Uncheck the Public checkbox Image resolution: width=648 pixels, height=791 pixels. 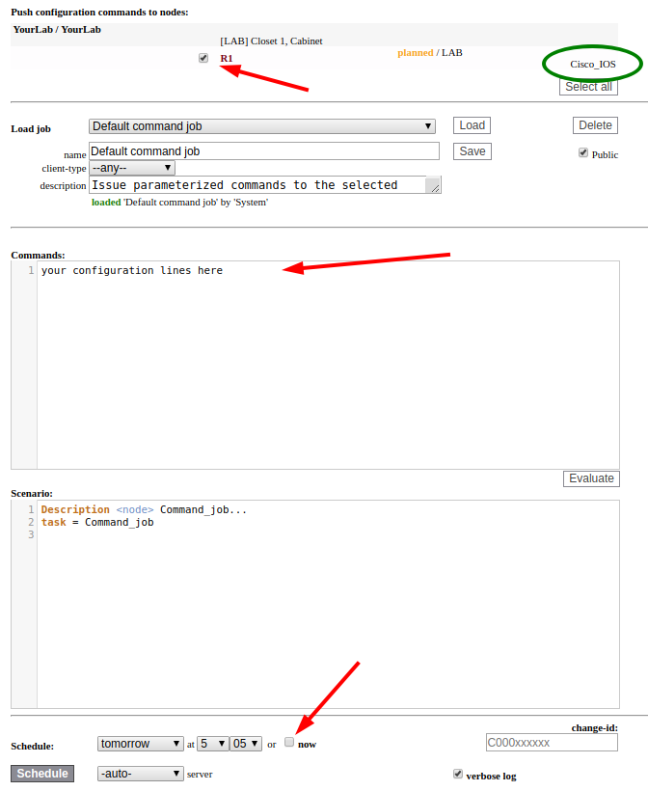point(583,152)
